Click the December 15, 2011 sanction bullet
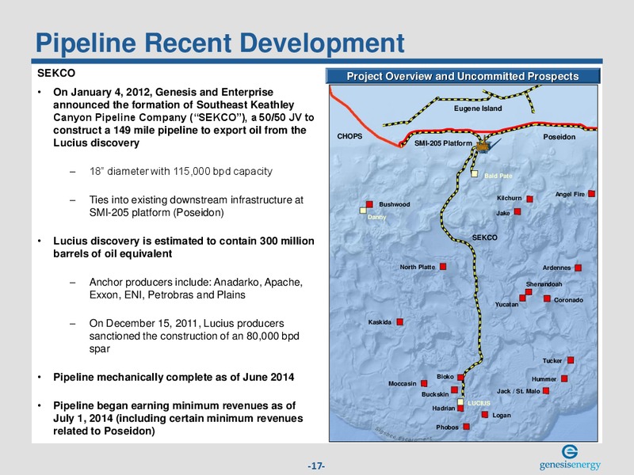 (x=194, y=336)
